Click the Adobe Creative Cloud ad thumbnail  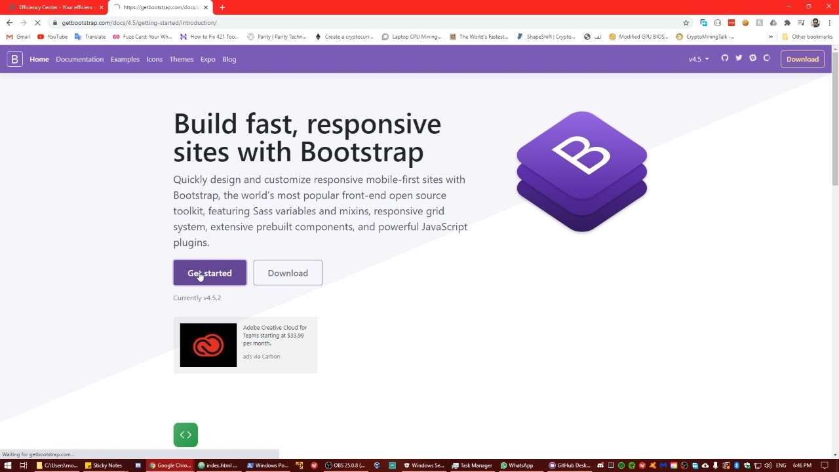click(208, 345)
